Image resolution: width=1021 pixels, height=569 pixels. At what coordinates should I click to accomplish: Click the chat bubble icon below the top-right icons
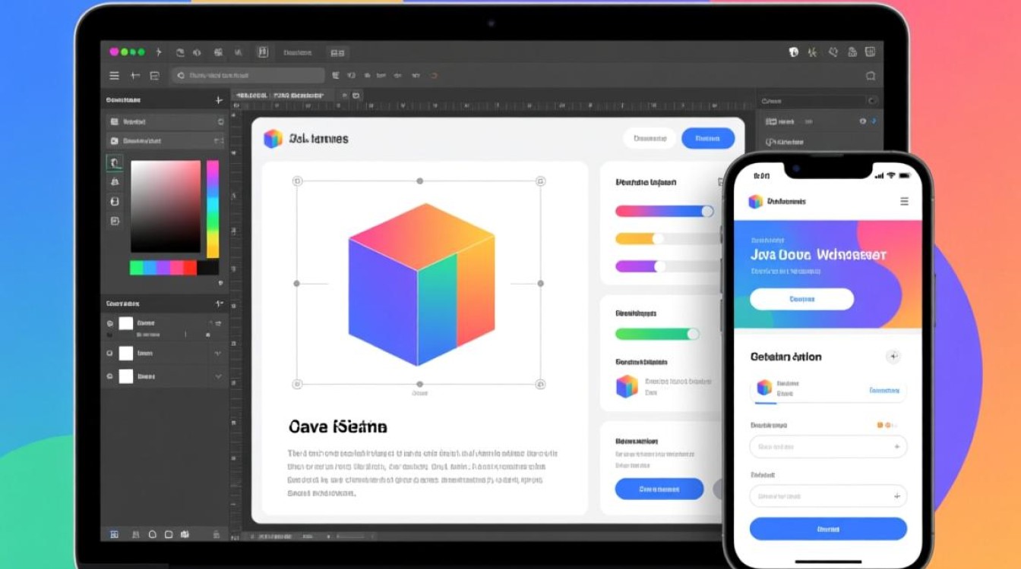coord(871,76)
